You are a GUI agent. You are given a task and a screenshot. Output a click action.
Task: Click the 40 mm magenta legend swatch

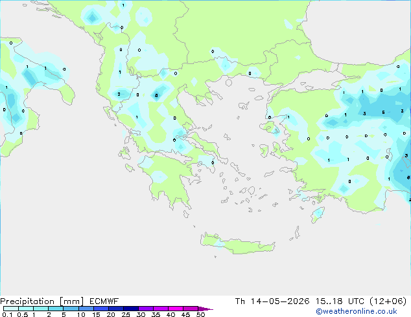176,309
